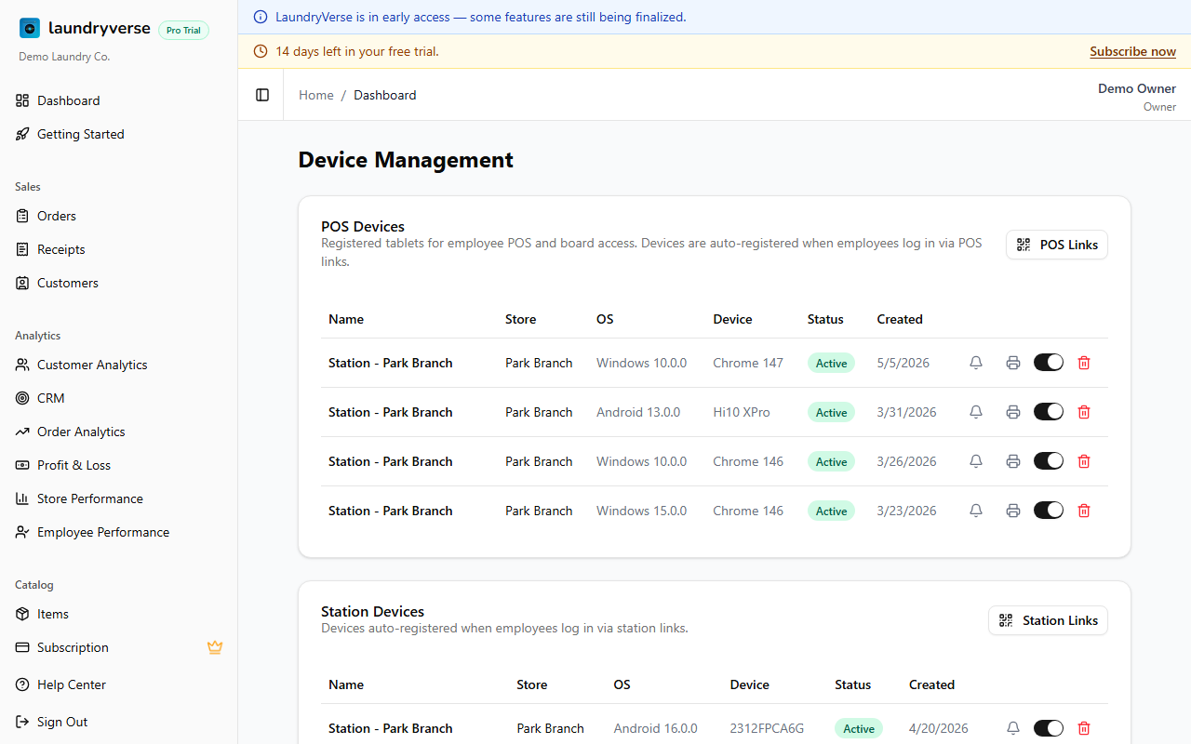Click the 5/5/2026 created date
The width and height of the screenshot is (1191, 744).
(903, 363)
